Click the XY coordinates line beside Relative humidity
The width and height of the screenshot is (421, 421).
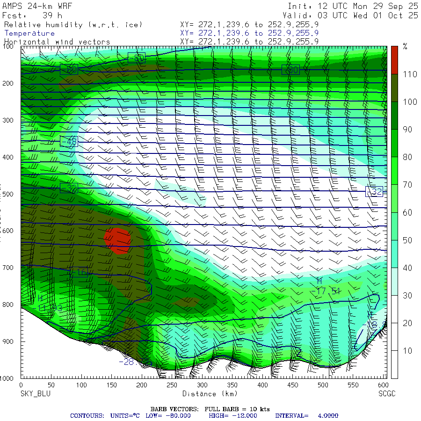pos(249,25)
